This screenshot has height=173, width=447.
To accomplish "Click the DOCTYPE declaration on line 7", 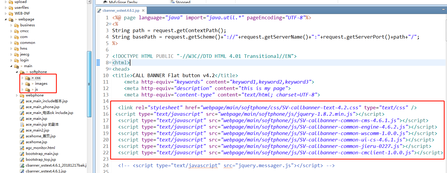I will pyautogui.click(x=204, y=56).
